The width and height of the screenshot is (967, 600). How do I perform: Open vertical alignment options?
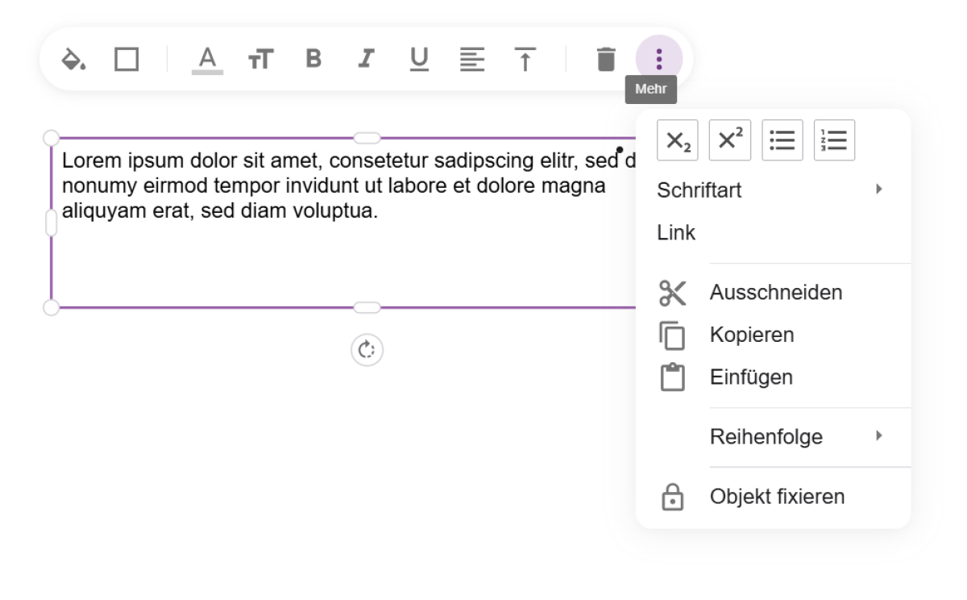[x=525, y=59]
